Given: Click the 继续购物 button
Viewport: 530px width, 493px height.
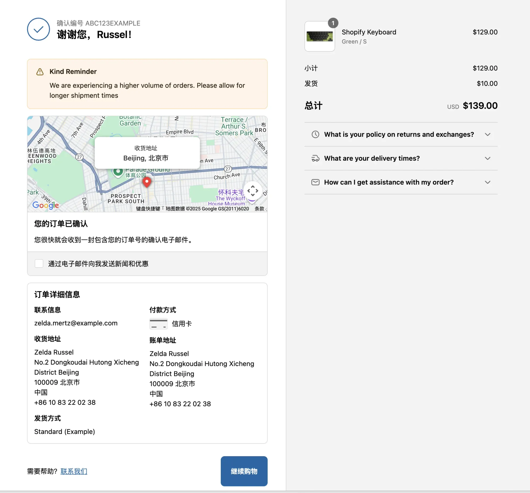Looking at the screenshot, I should pyautogui.click(x=244, y=471).
